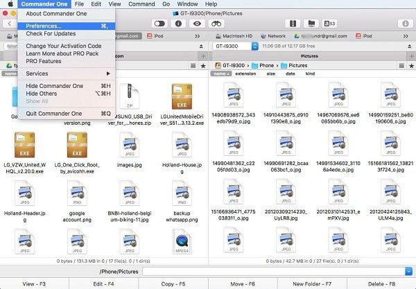Open the Amazon S3 connection icon

coord(330,24)
